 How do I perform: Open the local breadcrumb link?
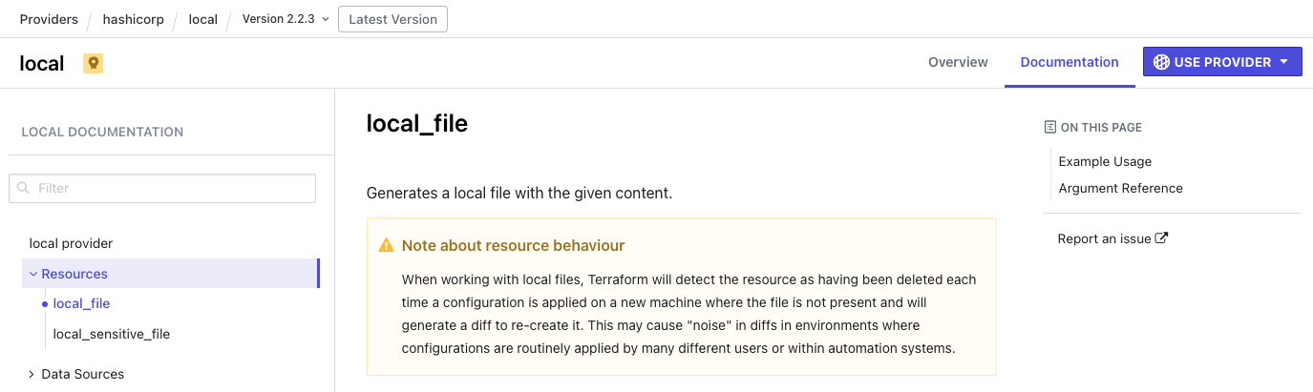pyautogui.click(x=202, y=19)
